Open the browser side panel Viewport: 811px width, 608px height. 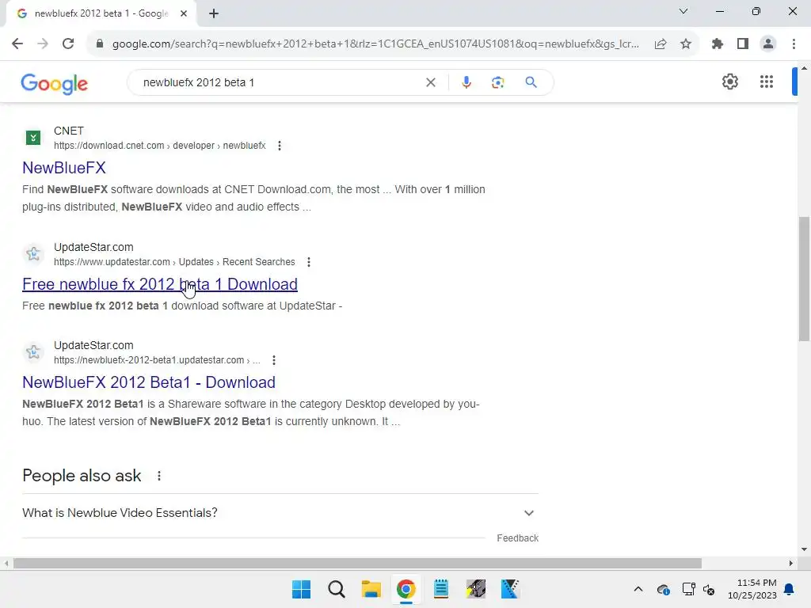[743, 44]
